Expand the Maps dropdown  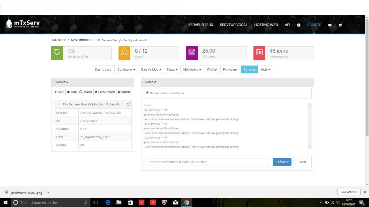tap(172, 70)
